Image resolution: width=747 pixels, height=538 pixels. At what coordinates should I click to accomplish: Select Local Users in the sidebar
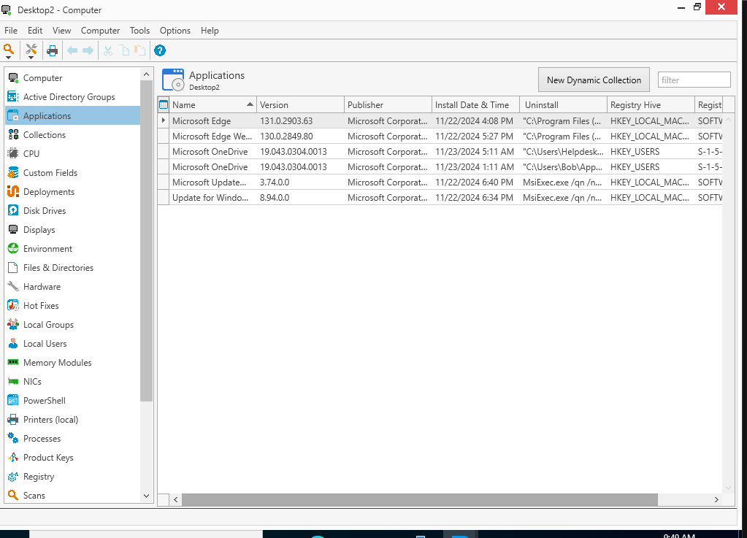(73, 343)
